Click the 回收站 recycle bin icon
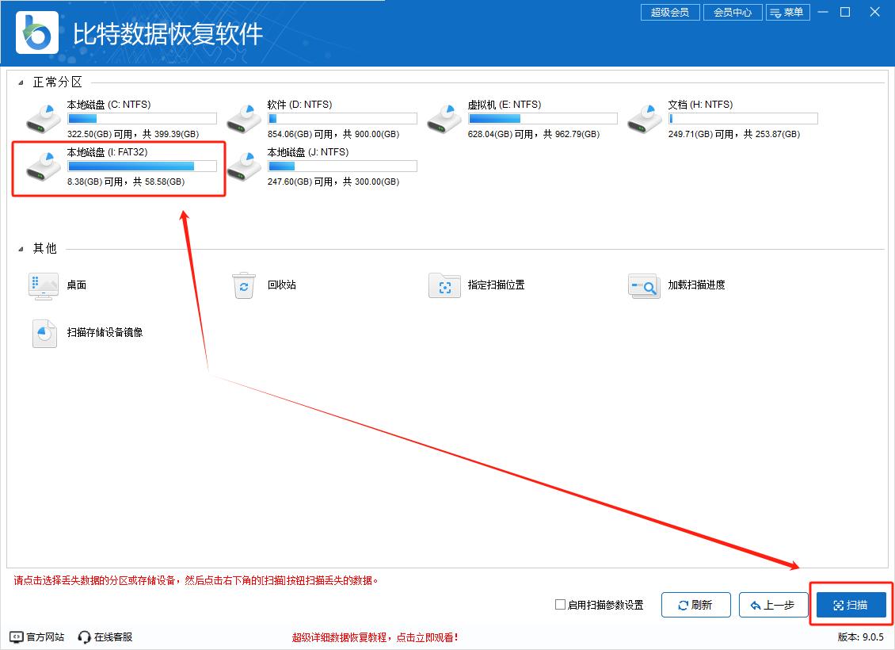 tap(244, 285)
